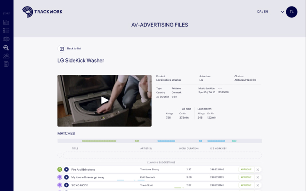Click artist Trombone Shorty
306x191 pixels.
150,169
